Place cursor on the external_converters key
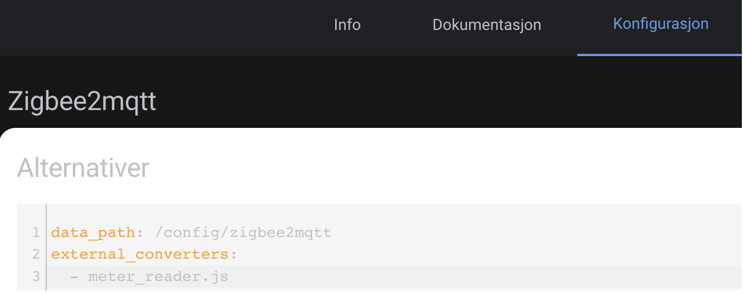Image resolution: width=743 pixels, height=295 pixels. 139,255
